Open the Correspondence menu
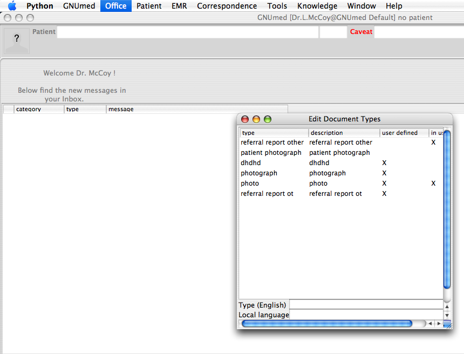The width and height of the screenshot is (464, 354). tap(227, 6)
